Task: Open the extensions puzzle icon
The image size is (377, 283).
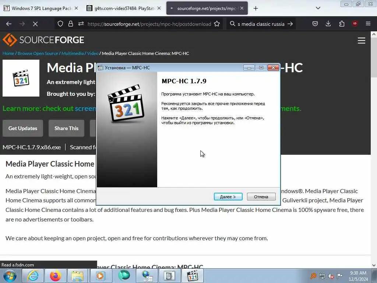Action: (x=342, y=24)
